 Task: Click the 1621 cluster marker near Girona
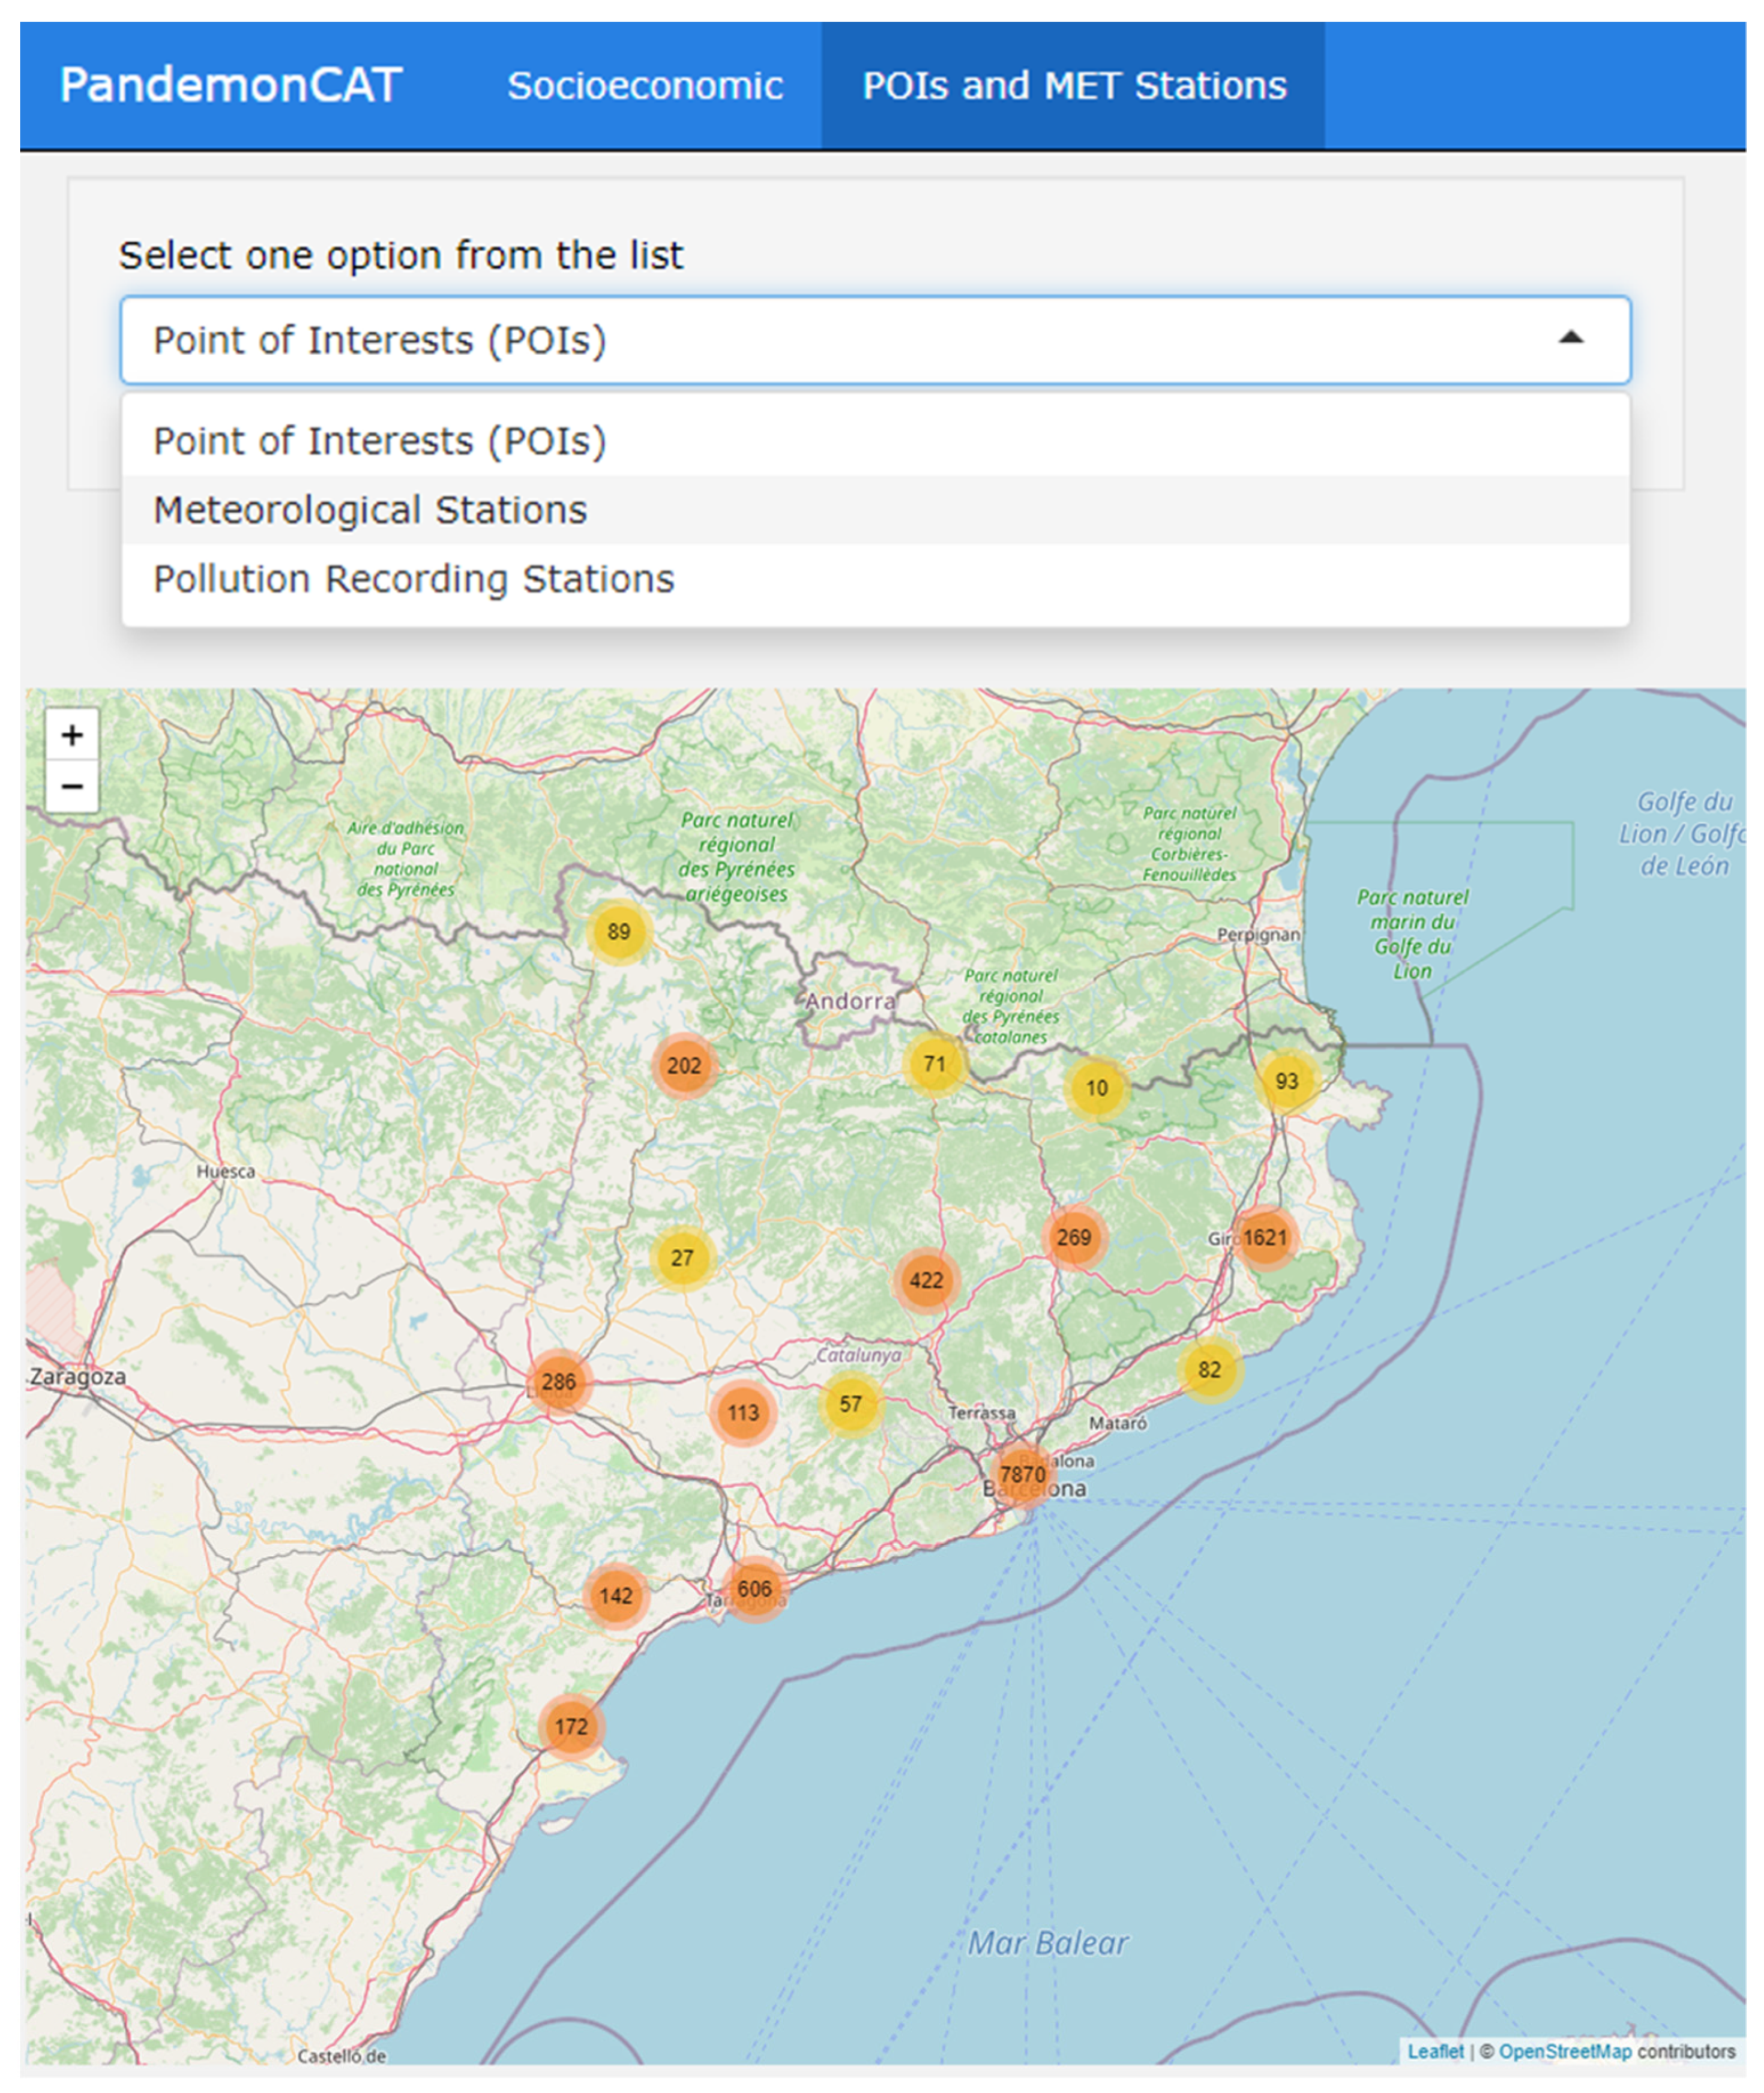[1265, 1238]
